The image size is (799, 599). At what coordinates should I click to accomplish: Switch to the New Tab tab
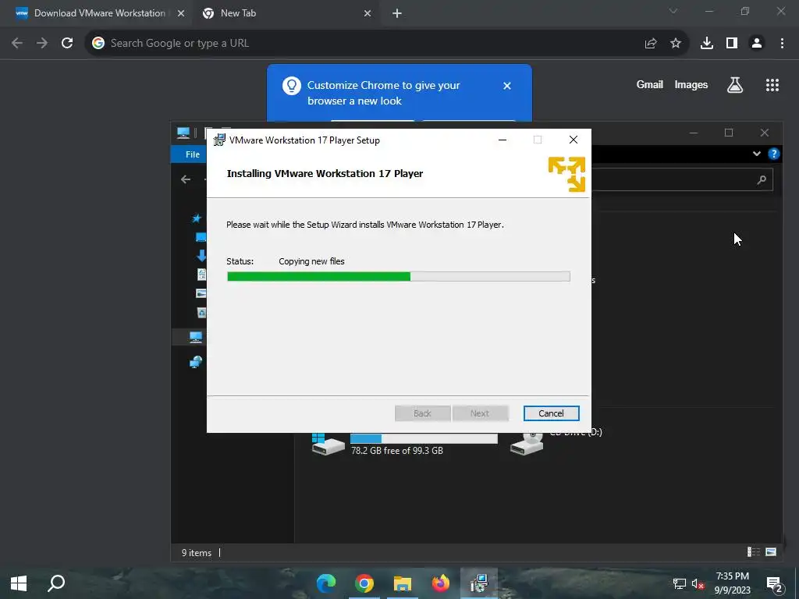click(238, 13)
